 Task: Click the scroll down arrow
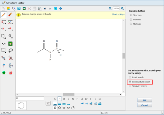[124, 91]
